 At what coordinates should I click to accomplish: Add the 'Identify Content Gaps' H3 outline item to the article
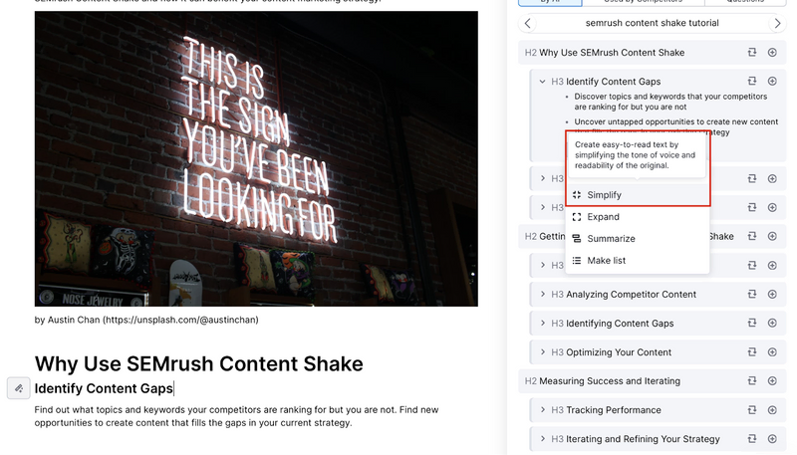[x=772, y=81]
